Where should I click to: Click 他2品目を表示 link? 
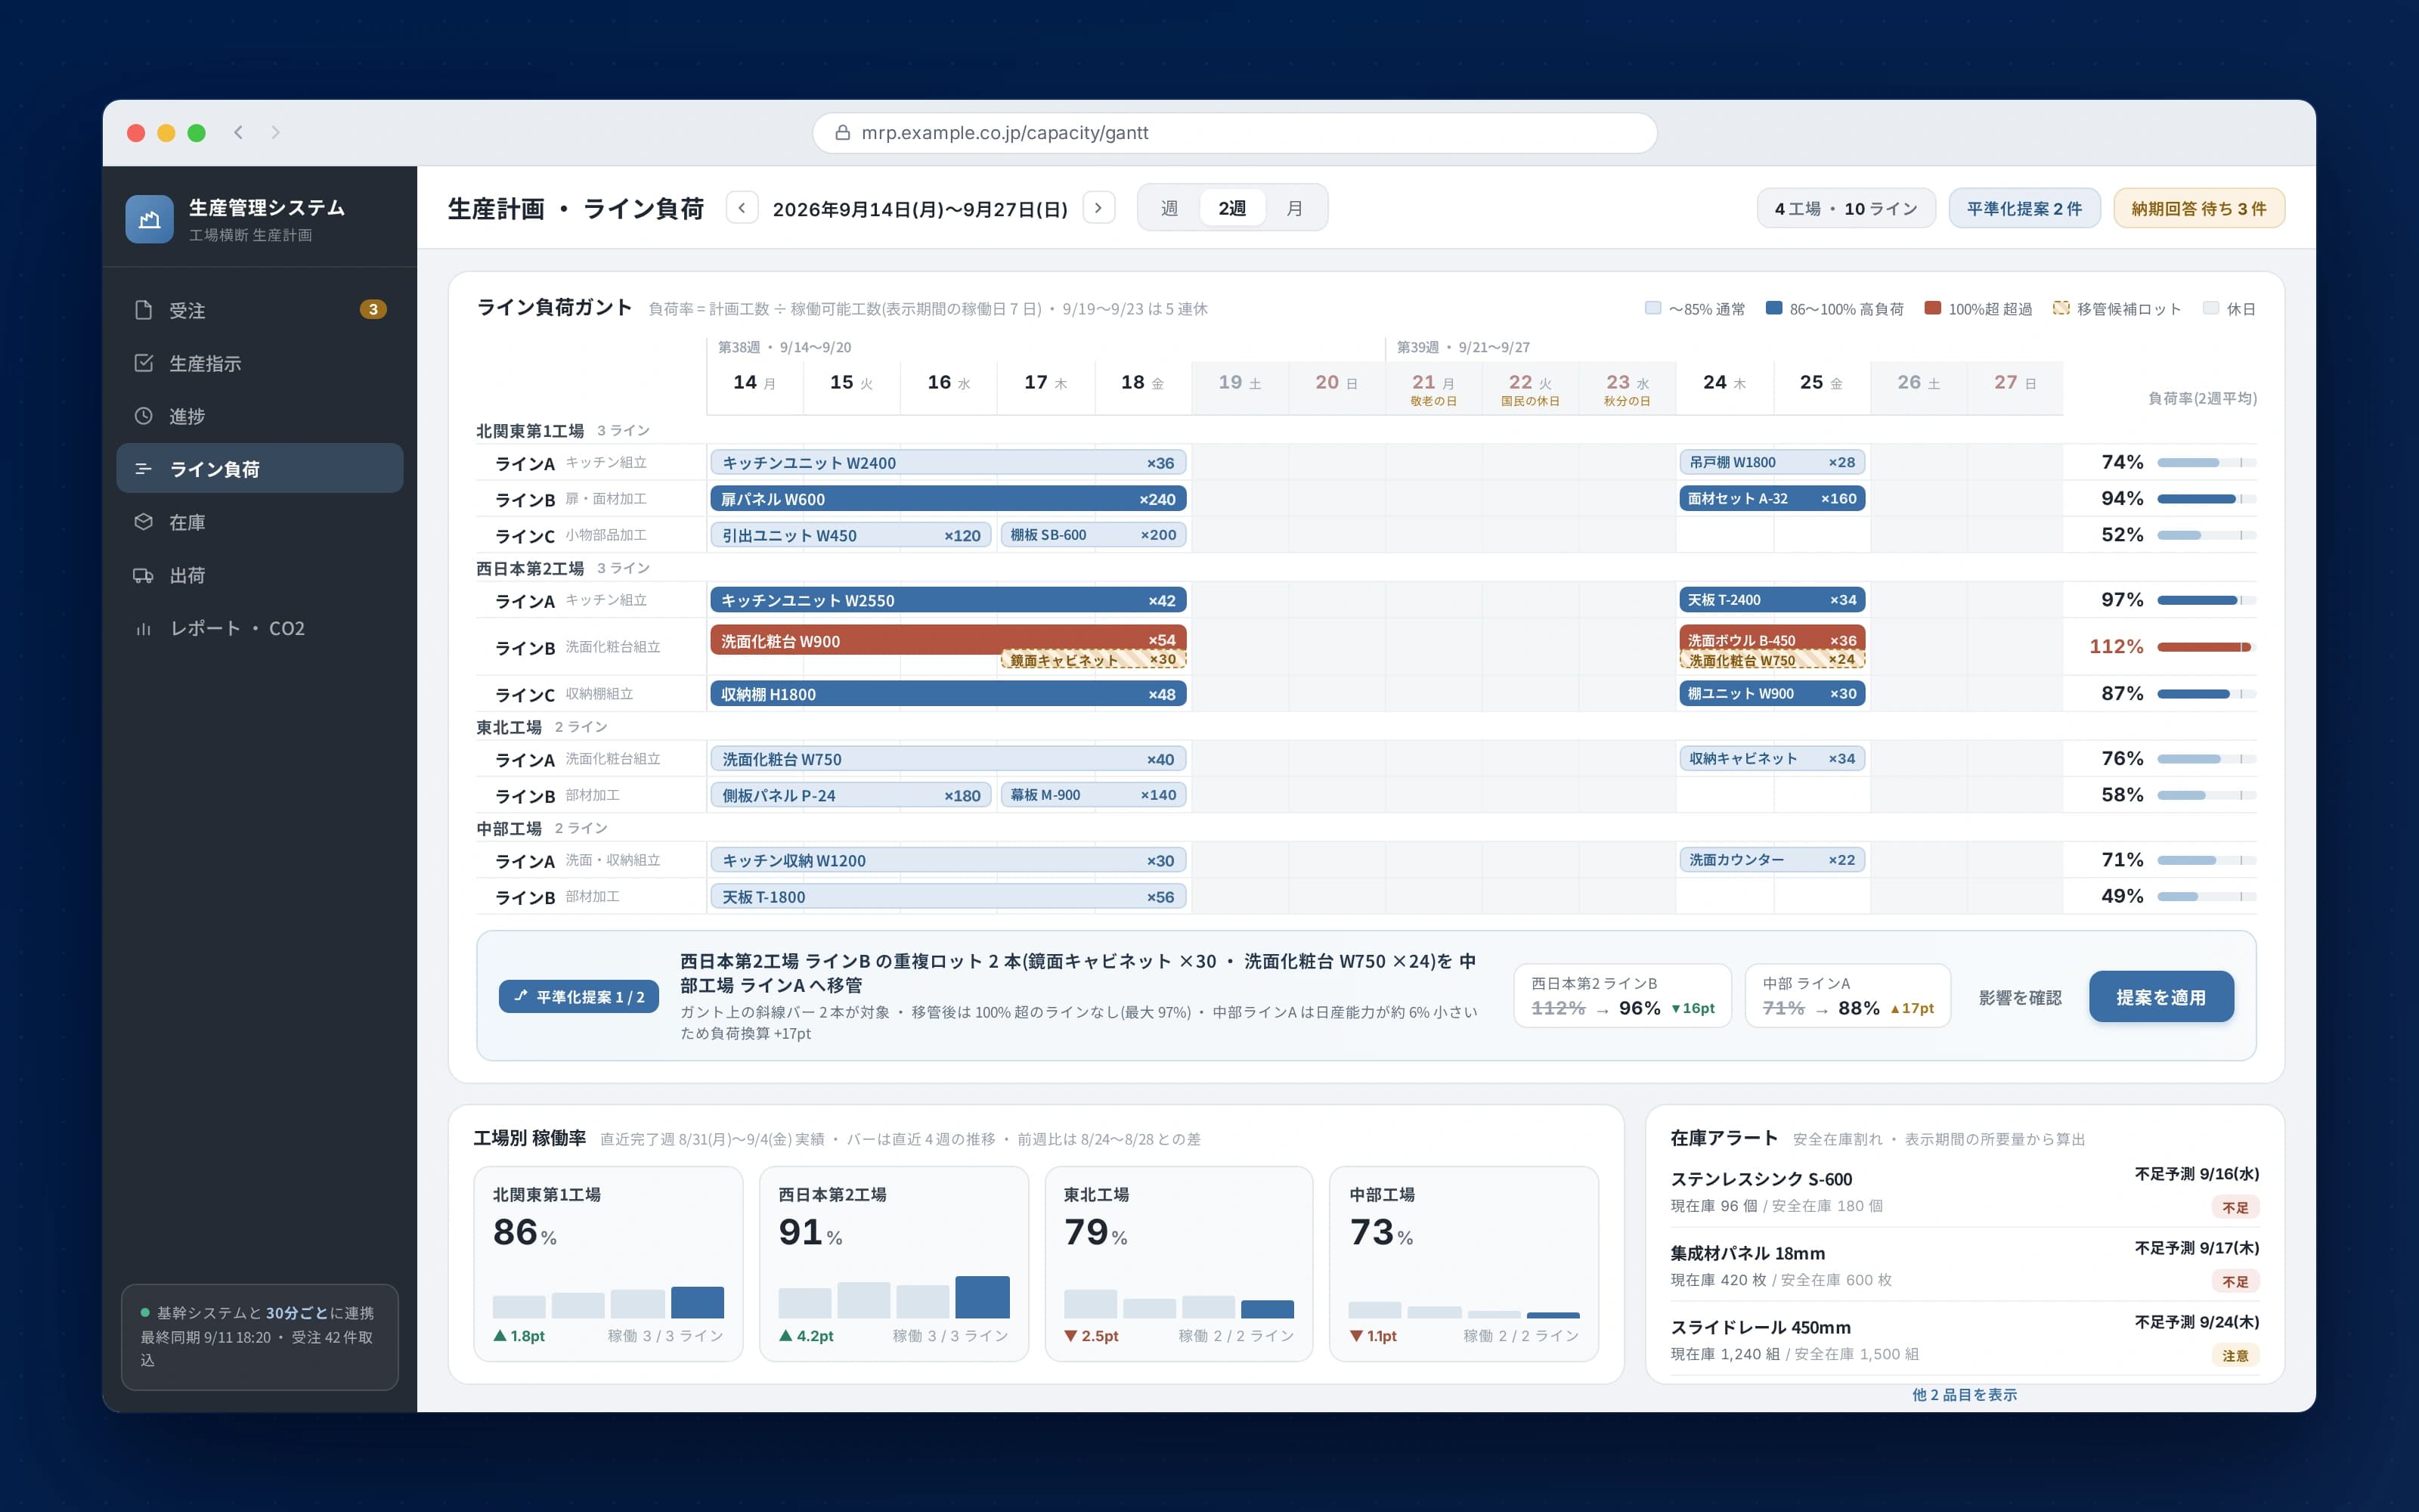[1964, 1395]
